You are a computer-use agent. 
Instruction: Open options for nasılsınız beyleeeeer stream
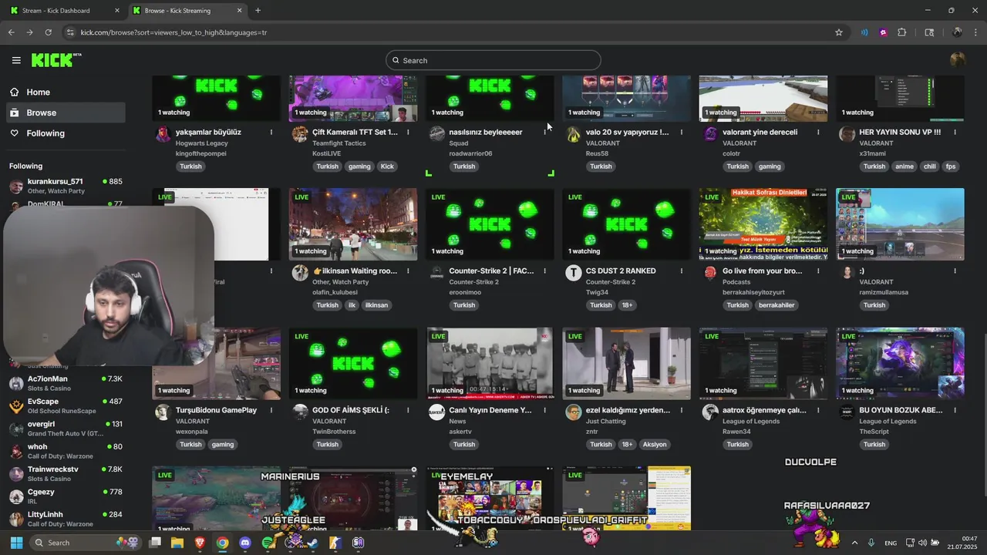tap(544, 132)
